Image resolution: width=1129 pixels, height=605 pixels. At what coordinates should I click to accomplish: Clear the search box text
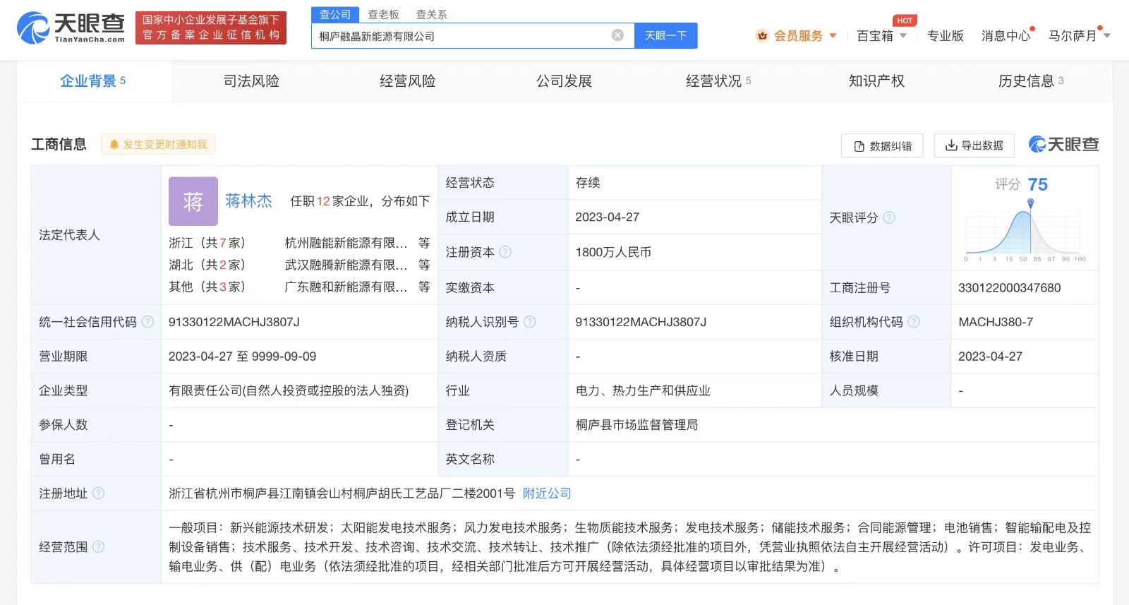pos(617,35)
